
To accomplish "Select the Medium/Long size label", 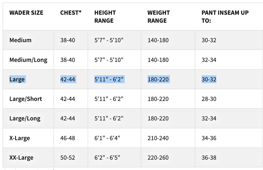I will coord(28,60).
